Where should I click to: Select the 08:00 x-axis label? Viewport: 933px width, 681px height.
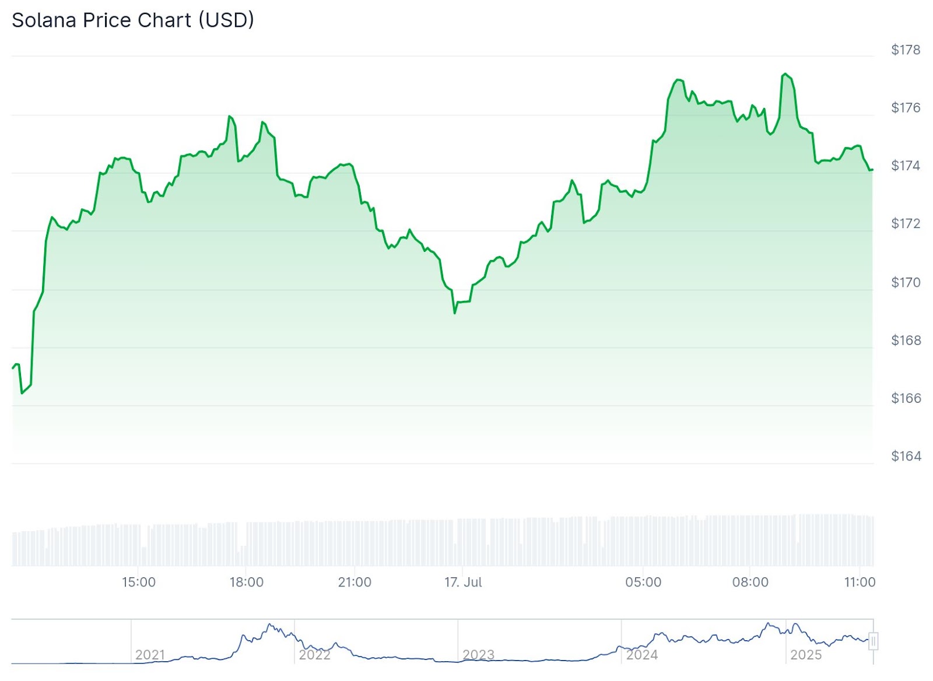point(750,582)
